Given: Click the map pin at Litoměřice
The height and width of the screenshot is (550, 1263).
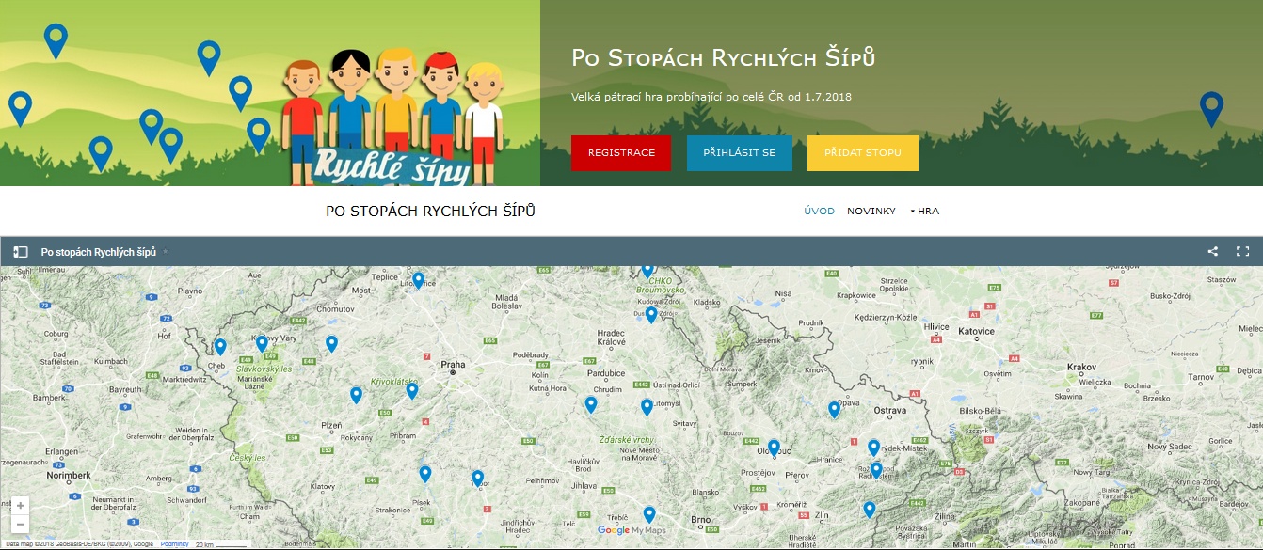Looking at the screenshot, I should tap(418, 279).
